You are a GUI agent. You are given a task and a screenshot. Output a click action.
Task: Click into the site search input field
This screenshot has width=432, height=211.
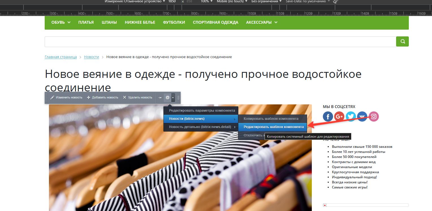(220, 41)
